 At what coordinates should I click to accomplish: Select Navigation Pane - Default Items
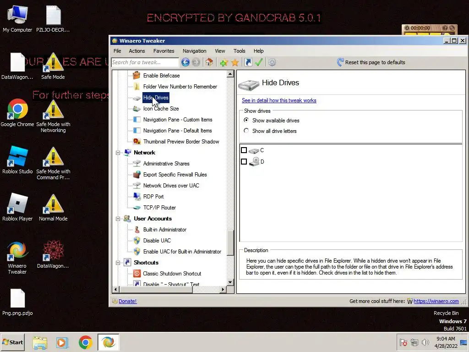(177, 131)
